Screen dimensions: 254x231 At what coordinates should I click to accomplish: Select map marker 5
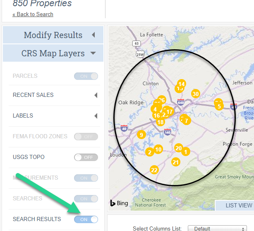tap(219, 106)
